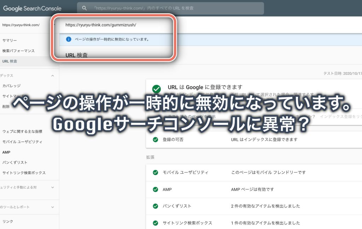The image size is (362, 229).
Task: Open サマリー in the sidebar
Action: coord(10,41)
